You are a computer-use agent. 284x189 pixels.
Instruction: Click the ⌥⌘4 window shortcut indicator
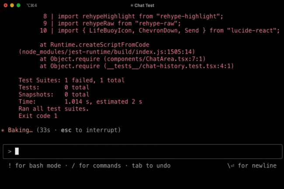(32, 5)
